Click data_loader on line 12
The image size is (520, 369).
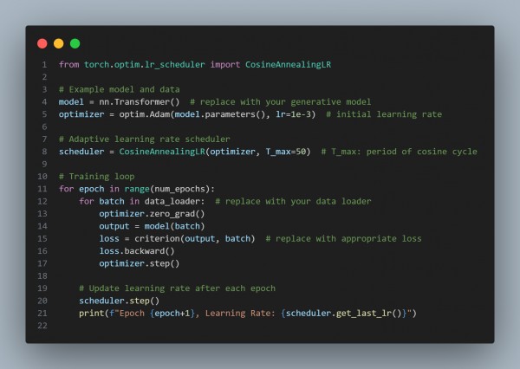(x=172, y=201)
